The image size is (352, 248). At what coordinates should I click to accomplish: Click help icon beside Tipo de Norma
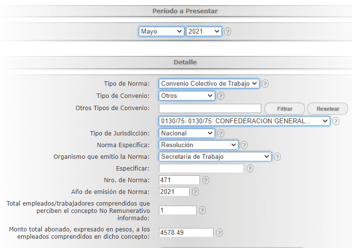tap(265, 83)
